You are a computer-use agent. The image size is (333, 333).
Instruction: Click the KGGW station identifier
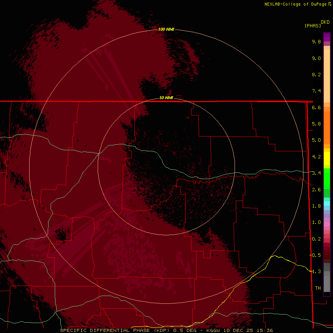[x=213, y=330]
